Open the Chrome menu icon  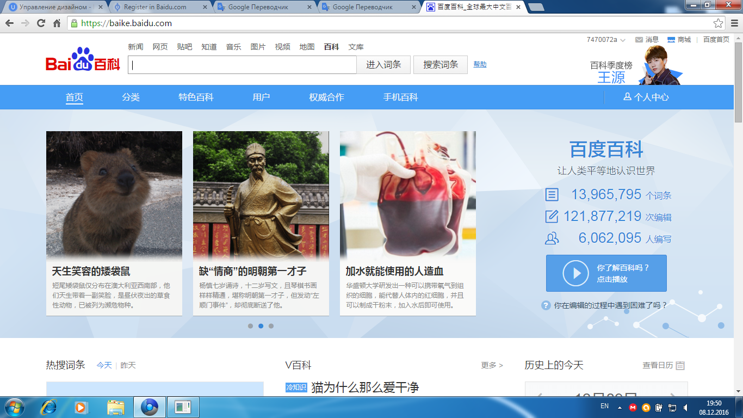pyautogui.click(x=733, y=23)
